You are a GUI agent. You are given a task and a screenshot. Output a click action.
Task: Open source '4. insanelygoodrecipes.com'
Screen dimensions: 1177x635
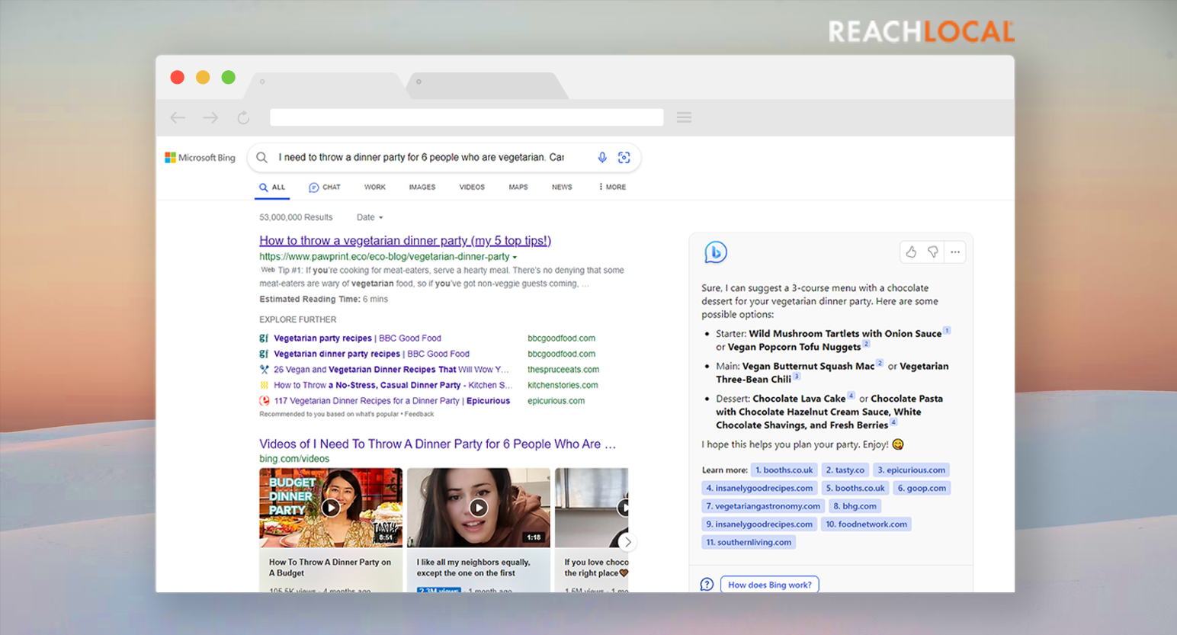coord(759,488)
